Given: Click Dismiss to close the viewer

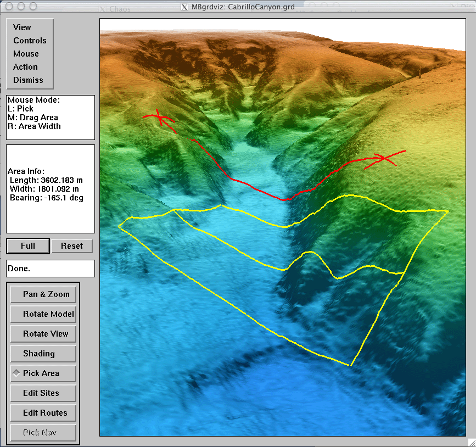Looking at the screenshot, I should coord(27,80).
